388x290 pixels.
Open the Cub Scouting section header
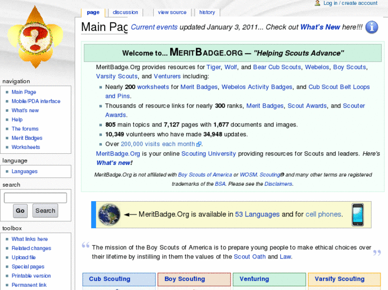[x=109, y=279]
